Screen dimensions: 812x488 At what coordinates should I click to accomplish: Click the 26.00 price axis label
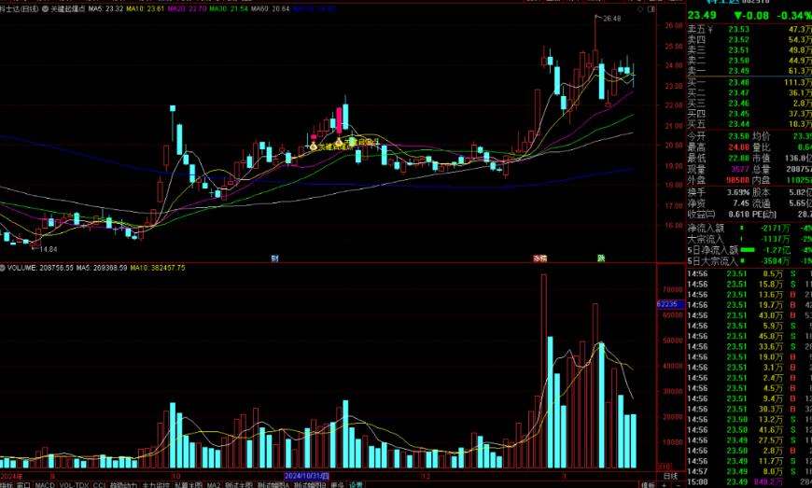pos(674,25)
